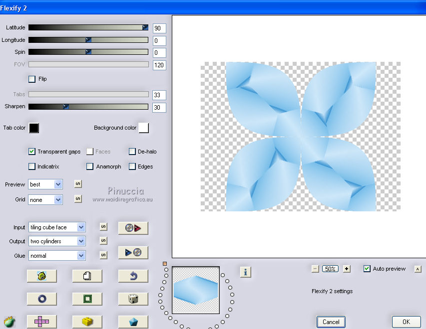
Task: Click the pink cross cube-net button
Action: pos(42,322)
